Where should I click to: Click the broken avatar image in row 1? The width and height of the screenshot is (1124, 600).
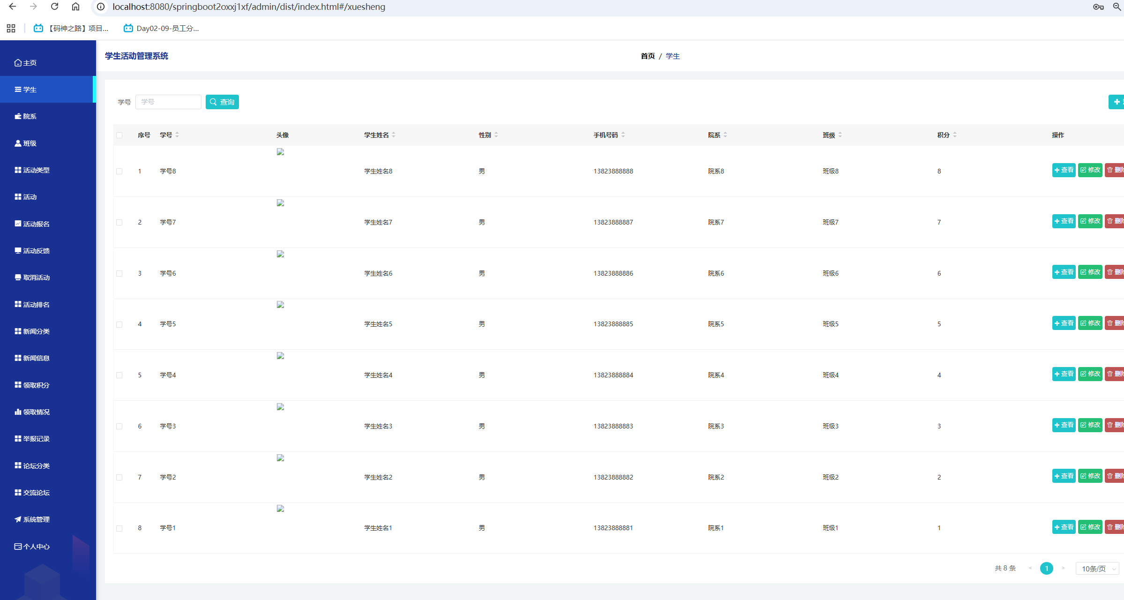pyautogui.click(x=280, y=152)
